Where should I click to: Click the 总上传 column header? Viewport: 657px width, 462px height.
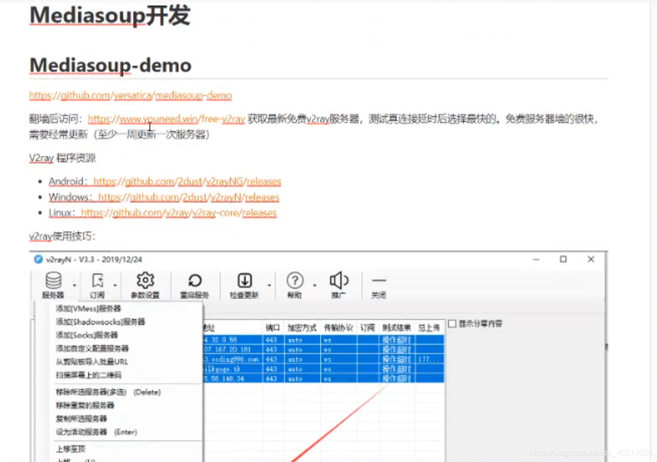tap(429, 327)
